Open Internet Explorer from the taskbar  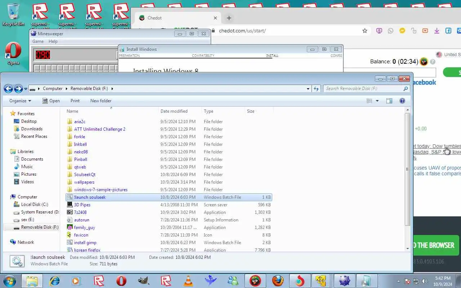[x=54, y=281]
